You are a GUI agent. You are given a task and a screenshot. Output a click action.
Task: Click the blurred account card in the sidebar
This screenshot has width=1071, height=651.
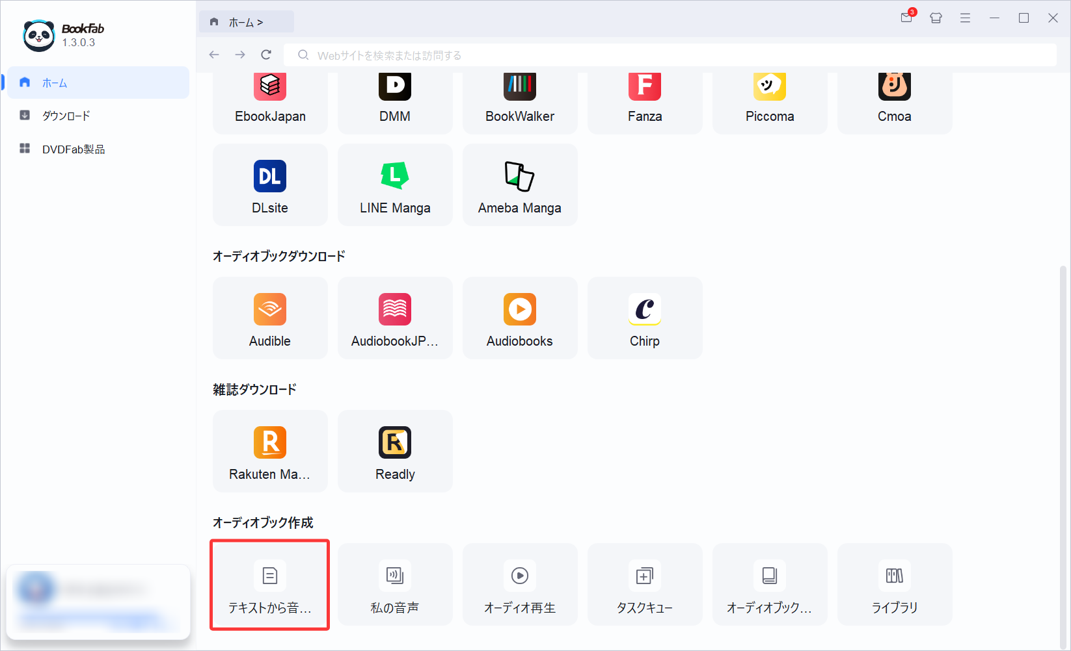(98, 602)
